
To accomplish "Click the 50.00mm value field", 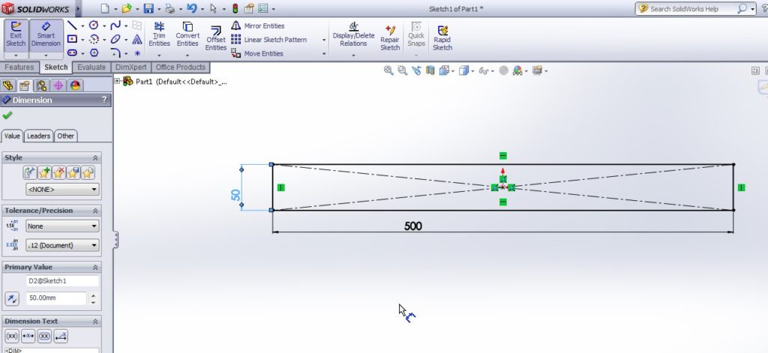I will click(x=55, y=298).
